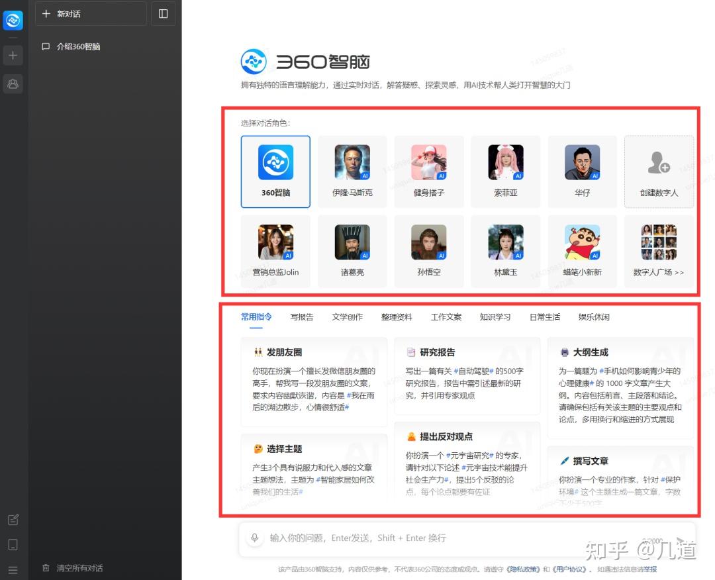Click the question input field
Screen dimensions: 715x580
click(430, 538)
